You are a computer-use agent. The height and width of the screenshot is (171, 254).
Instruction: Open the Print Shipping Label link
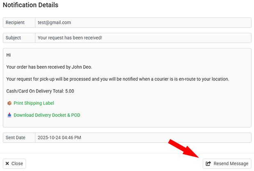(x=34, y=103)
